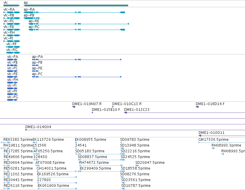Viewport: 245px width, 190px height.
Task: Select the EK299409.5prime EST label
Action: pos(96,168)
